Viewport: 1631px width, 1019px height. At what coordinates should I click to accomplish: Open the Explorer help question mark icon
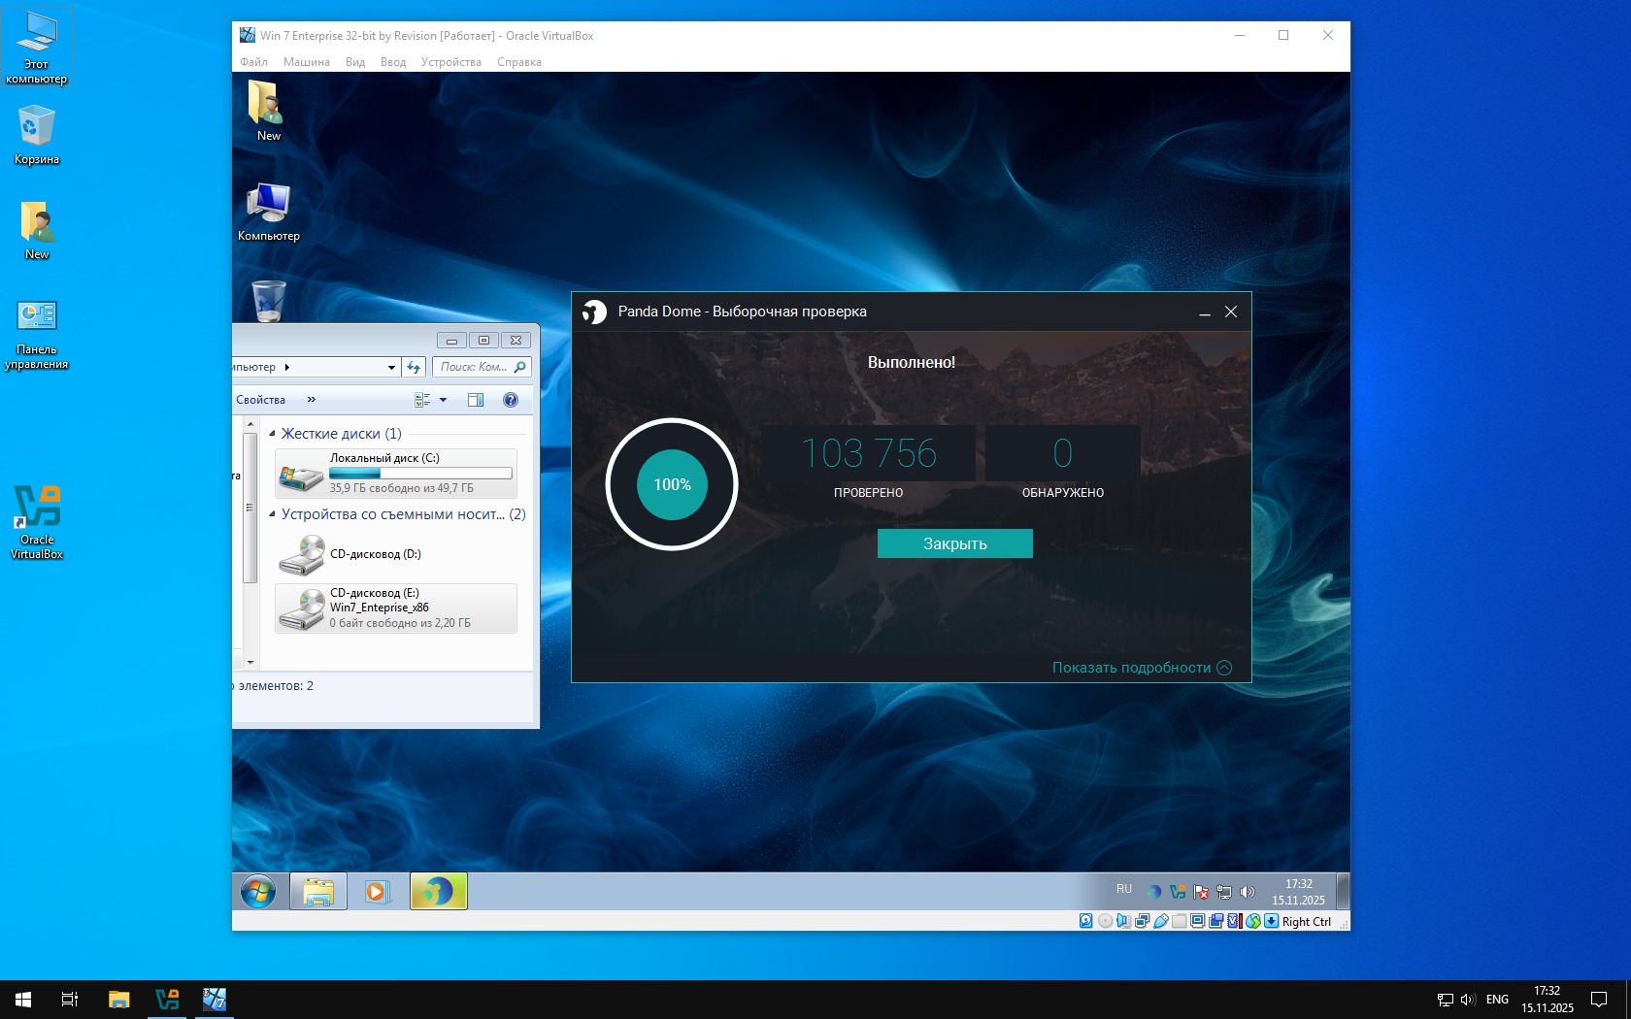(x=511, y=400)
